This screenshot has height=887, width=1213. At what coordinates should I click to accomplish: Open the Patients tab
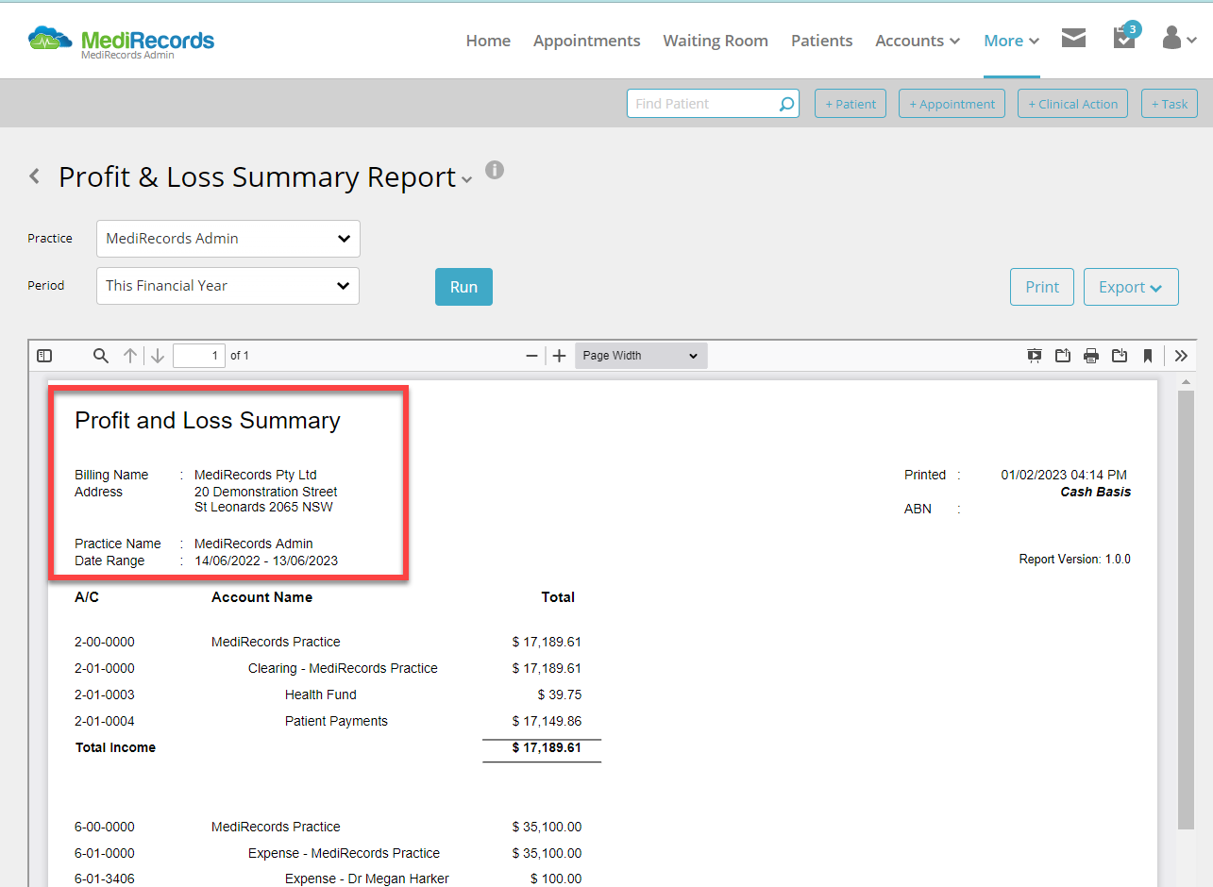click(821, 41)
